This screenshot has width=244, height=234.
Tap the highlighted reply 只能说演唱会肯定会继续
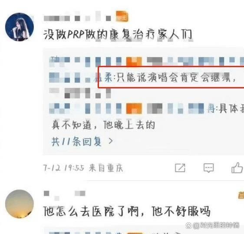coord(171,77)
